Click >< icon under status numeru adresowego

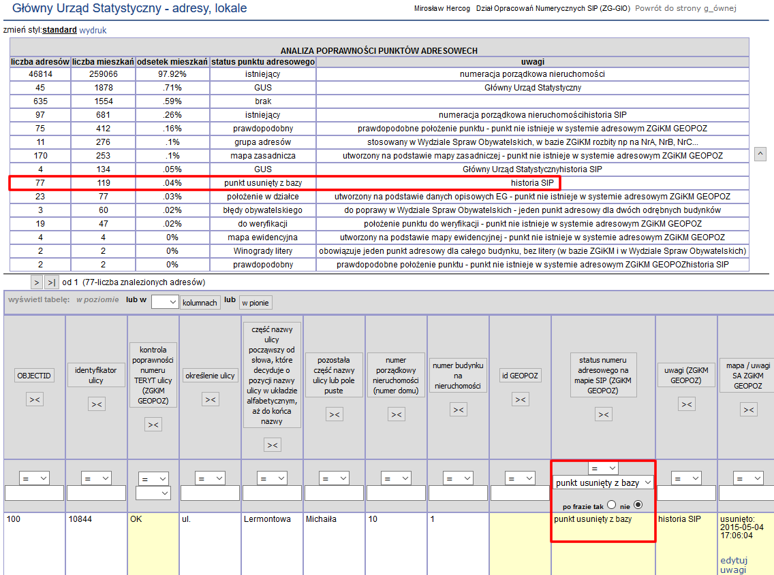[603, 414]
